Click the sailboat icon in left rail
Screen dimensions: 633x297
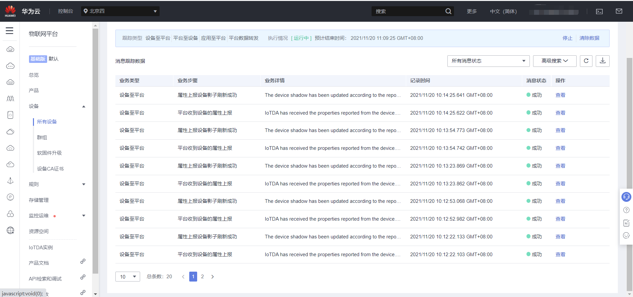tap(10, 181)
